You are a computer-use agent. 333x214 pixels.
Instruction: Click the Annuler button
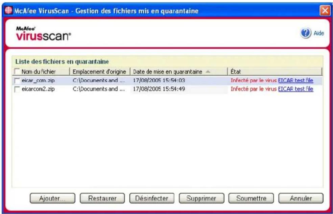[x=301, y=198]
